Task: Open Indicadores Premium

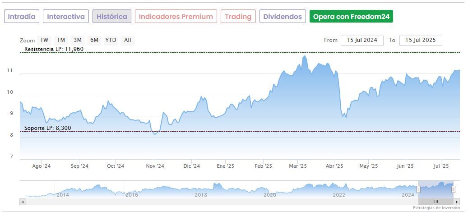Action: (x=176, y=17)
